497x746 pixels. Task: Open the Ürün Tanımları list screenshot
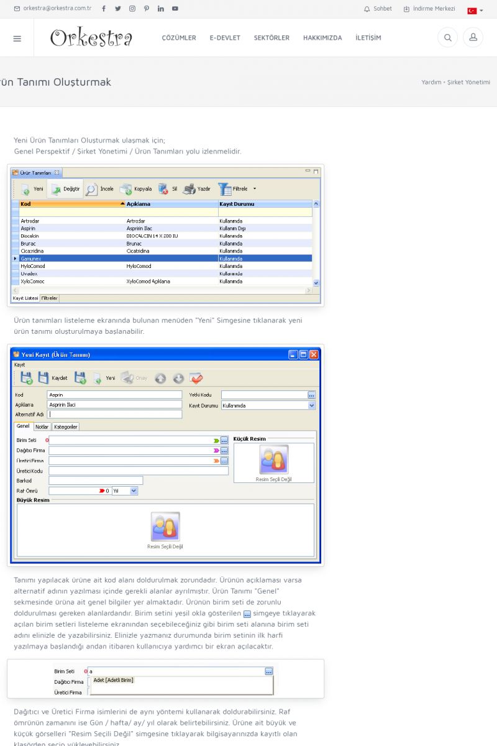(166, 235)
